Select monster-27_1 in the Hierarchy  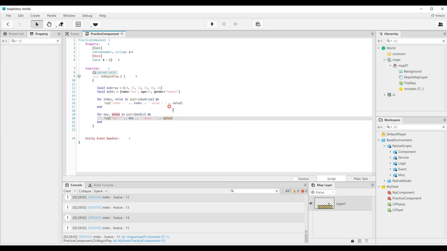411,89
